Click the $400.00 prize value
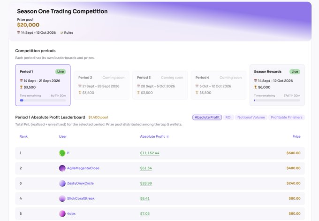 (293, 168)
